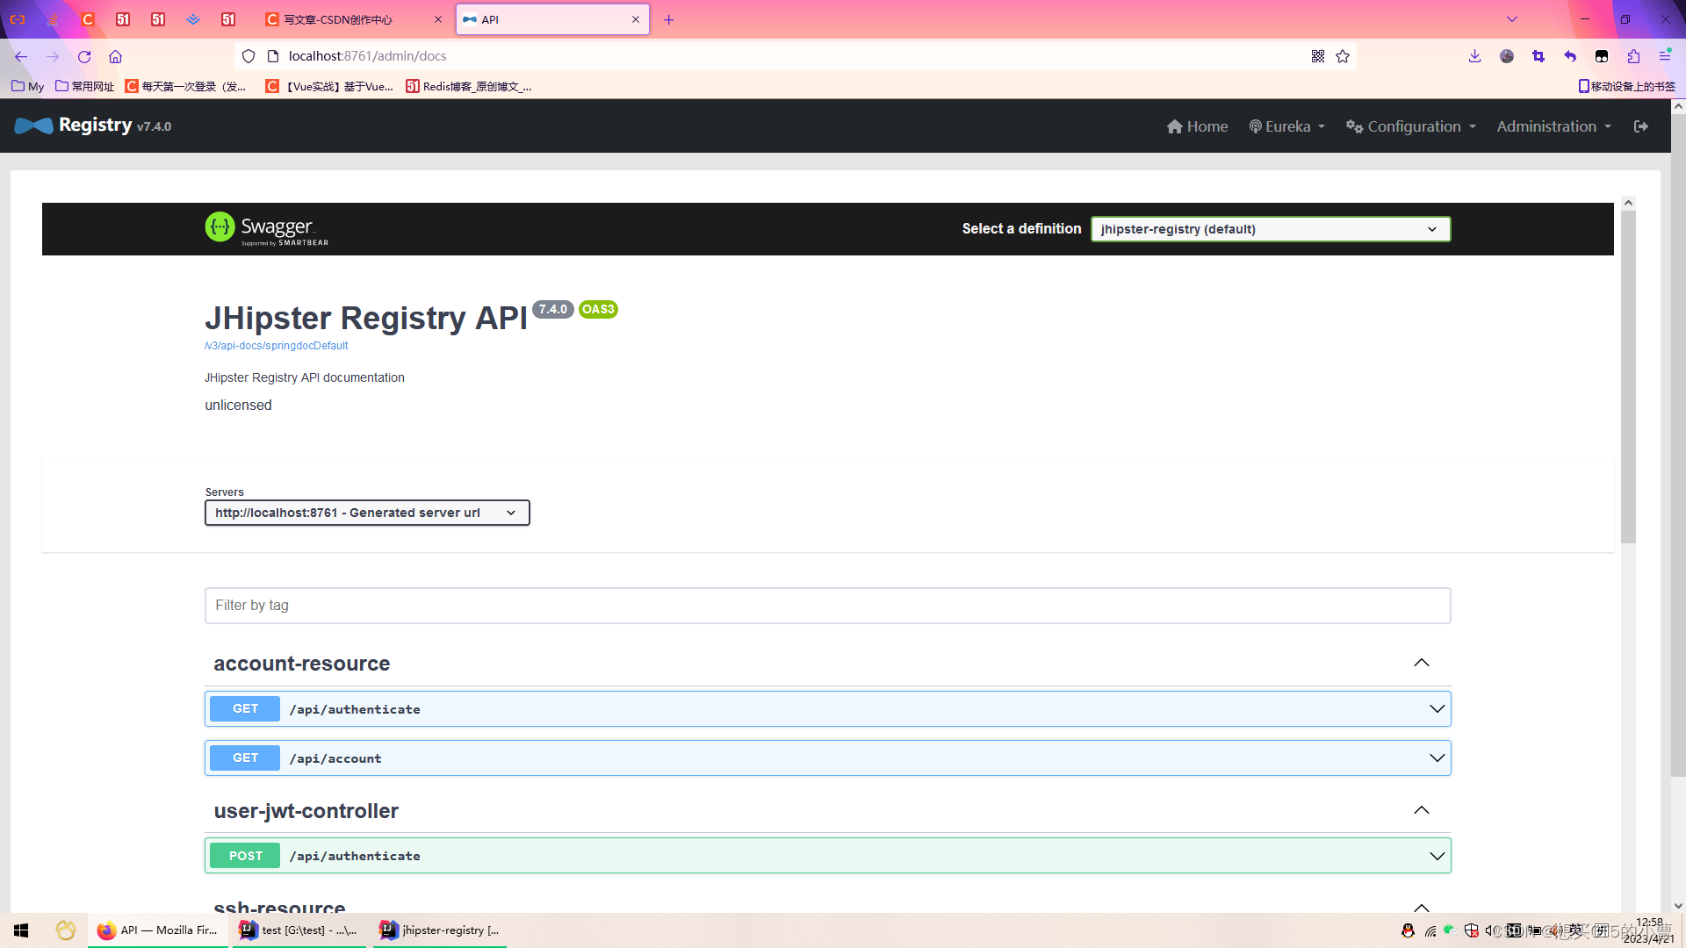The width and height of the screenshot is (1686, 948).
Task: Click the GET badge of /api/account
Action: [245, 758]
